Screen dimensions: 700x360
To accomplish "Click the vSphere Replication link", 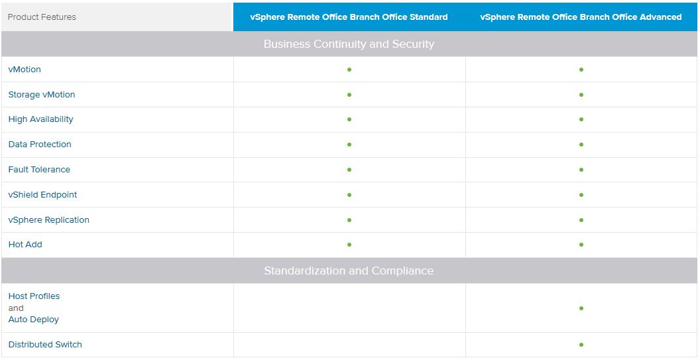I will pyautogui.click(x=48, y=219).
